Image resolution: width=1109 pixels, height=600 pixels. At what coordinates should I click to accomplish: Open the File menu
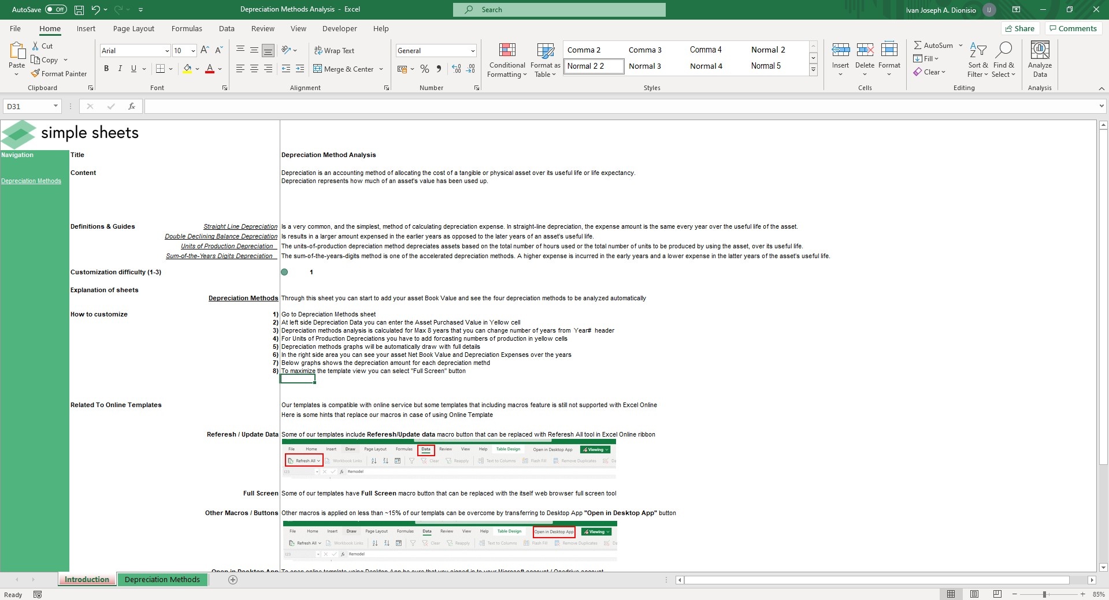point(15,29)
